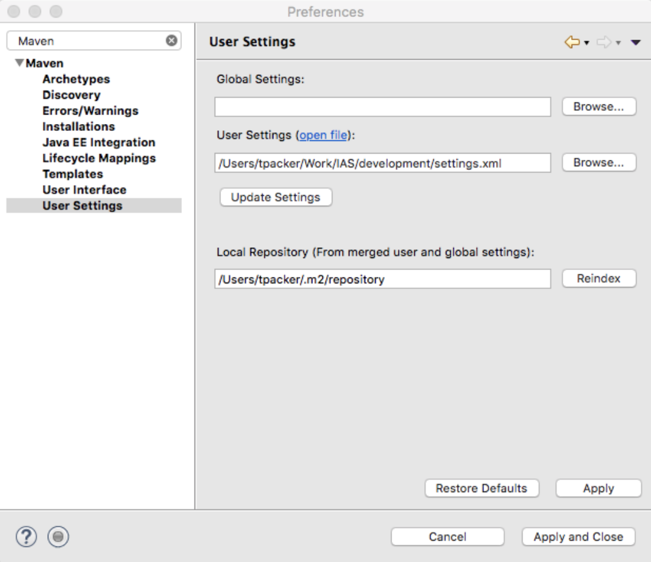
Task: Open the forward history dropdown arrow
Action: tap(619, 43)
